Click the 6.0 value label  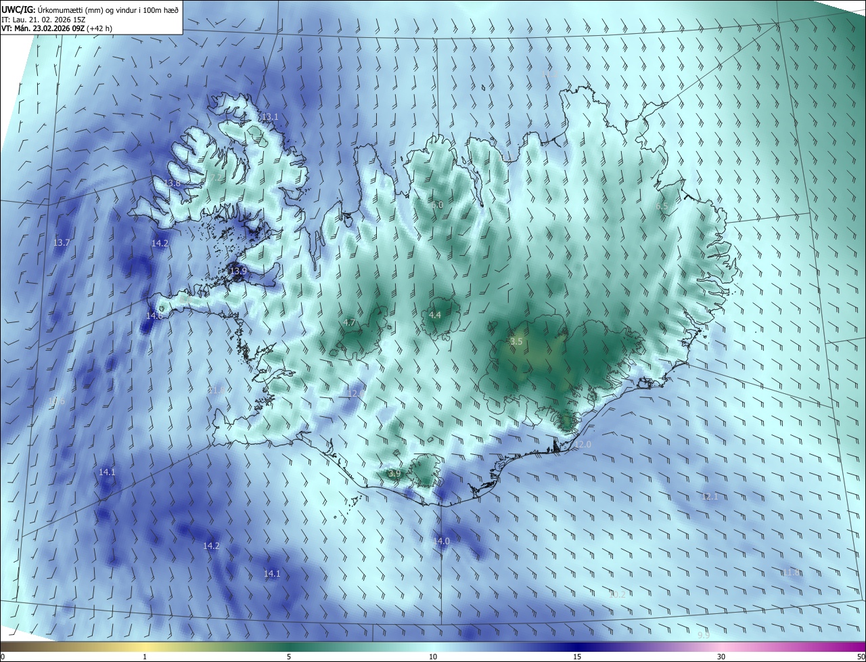pos(437,205)
